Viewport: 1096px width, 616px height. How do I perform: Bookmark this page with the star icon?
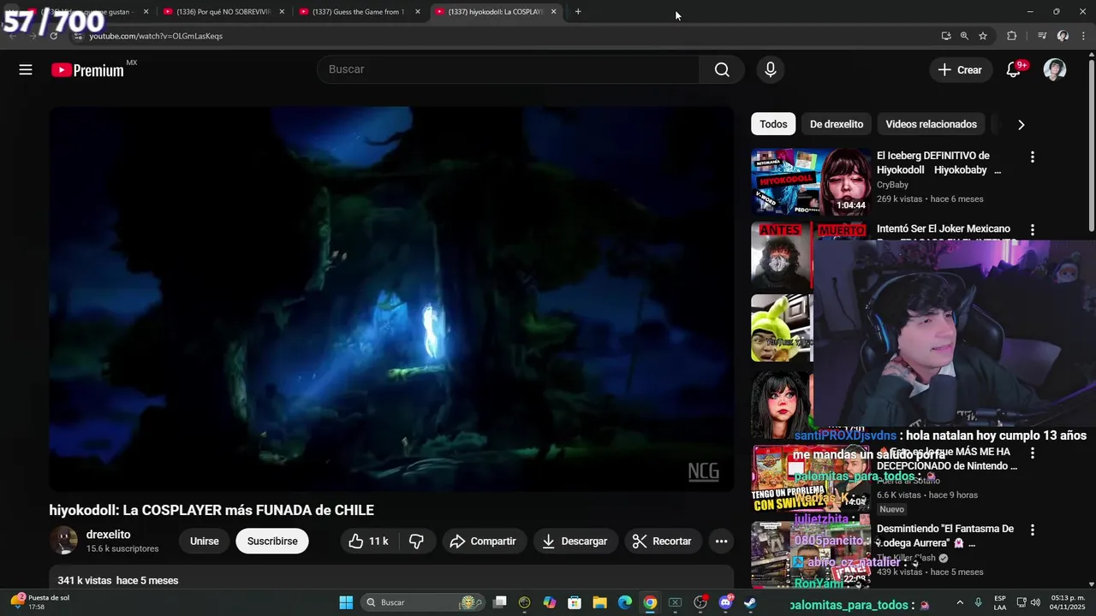pos(983,36)
